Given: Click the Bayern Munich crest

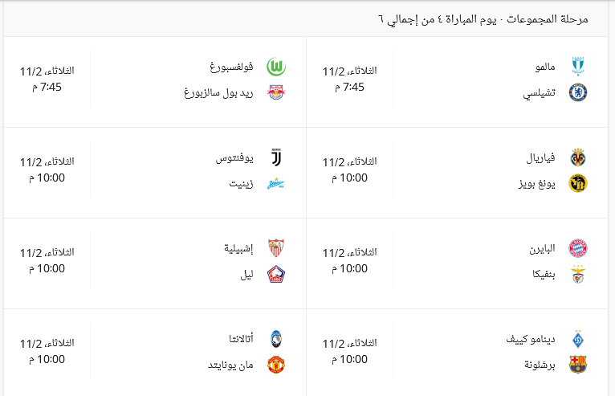Looking at the screenshot, I should [578, 248].
